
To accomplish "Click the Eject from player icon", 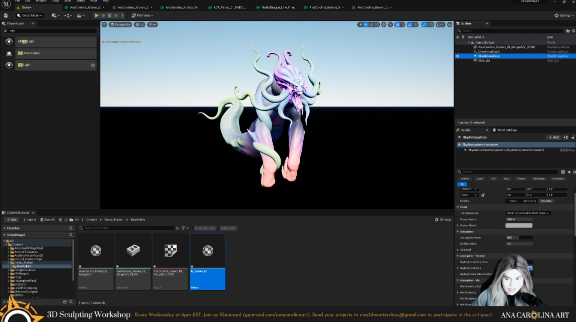I will click(116, 15).
